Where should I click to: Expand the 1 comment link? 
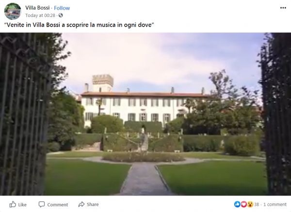pyautogui.click(x=275, y=204)
